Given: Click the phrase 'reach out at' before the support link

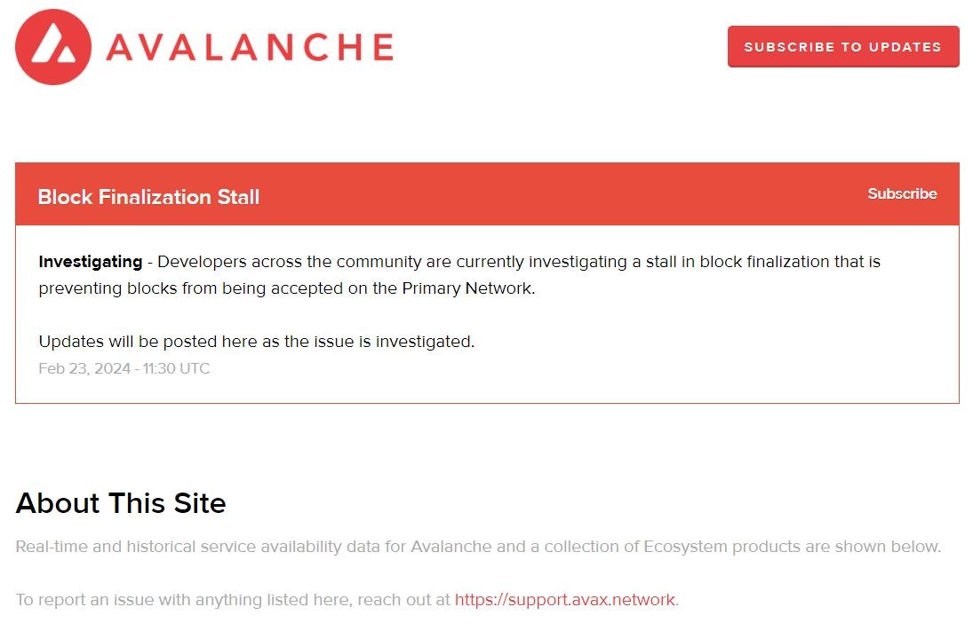Looking at the screenshot, I should click(x=404, y=600).
